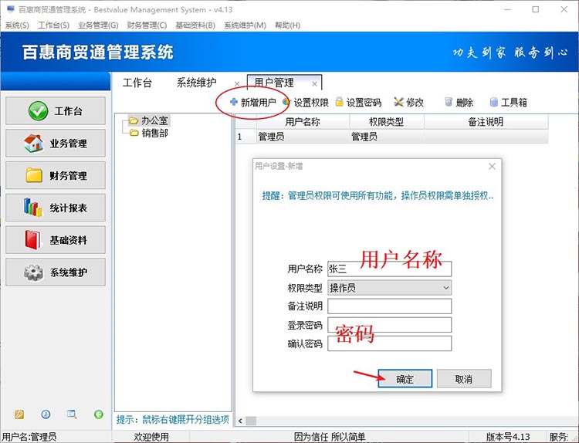Click the 用户名称 input field containing 张三
The image size is (579, 443).
point(390,269)
